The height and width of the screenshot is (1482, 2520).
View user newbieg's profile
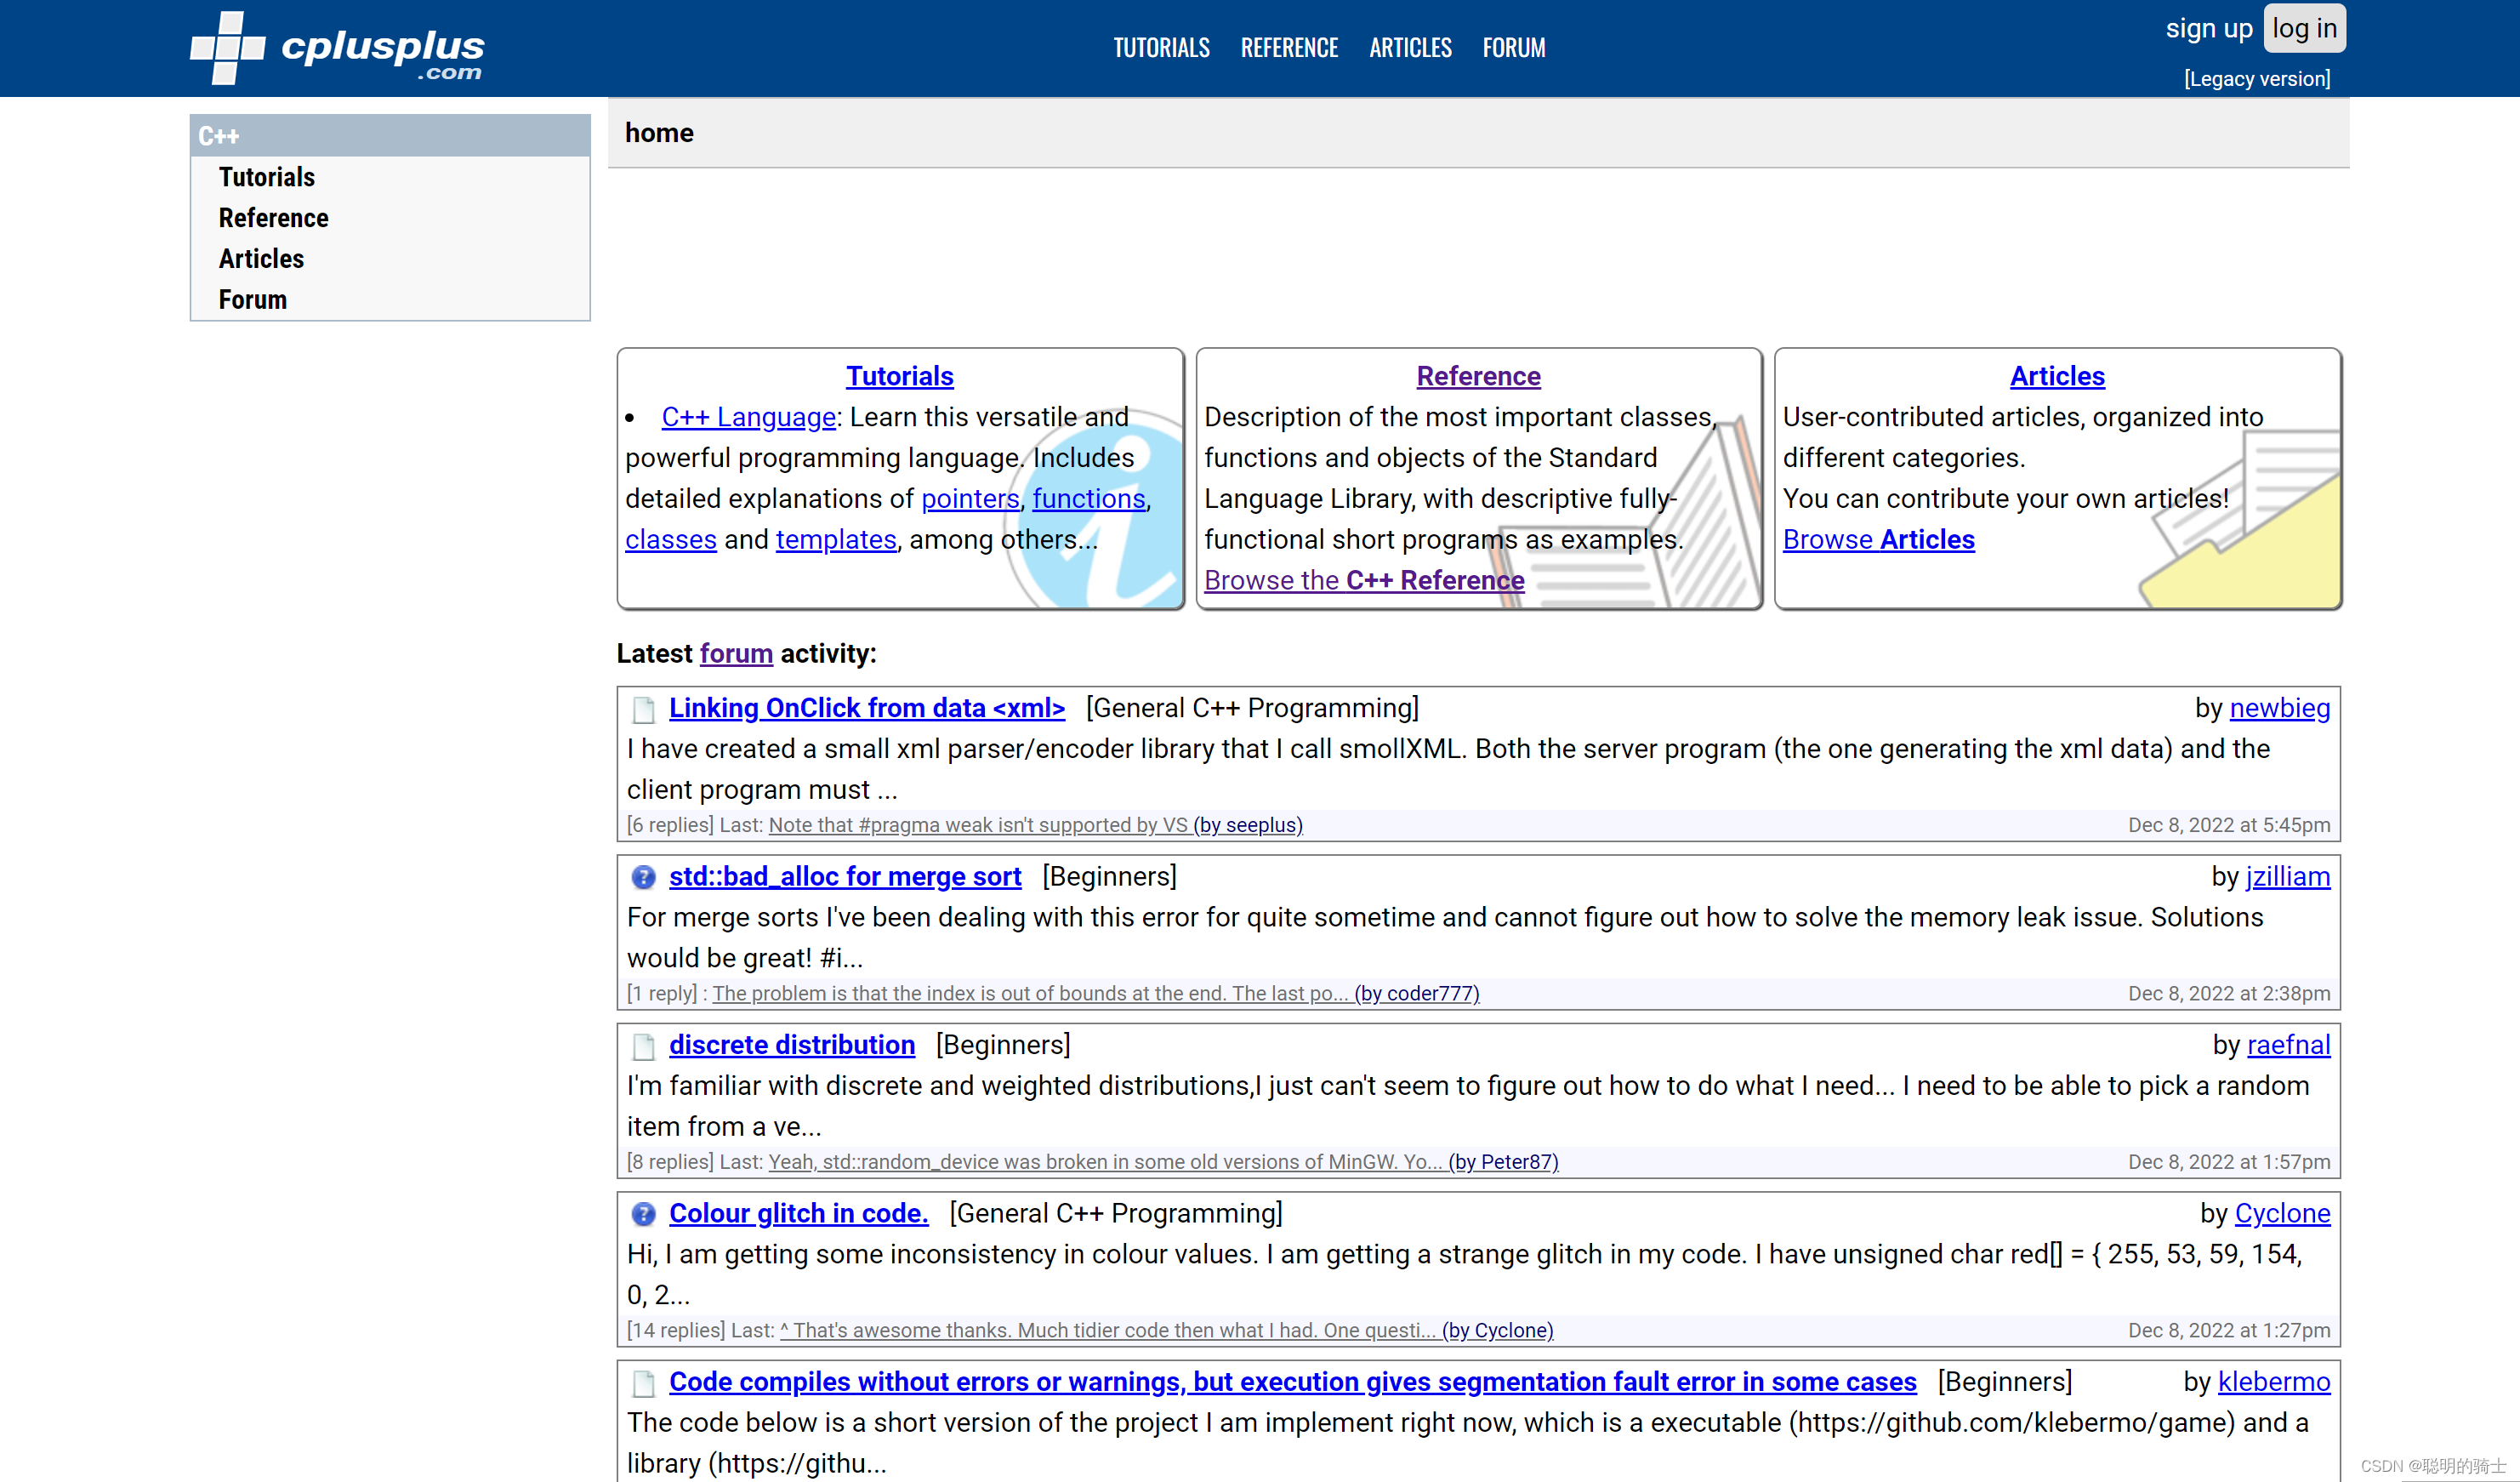pyautogui.click(x=2279, y=708)
